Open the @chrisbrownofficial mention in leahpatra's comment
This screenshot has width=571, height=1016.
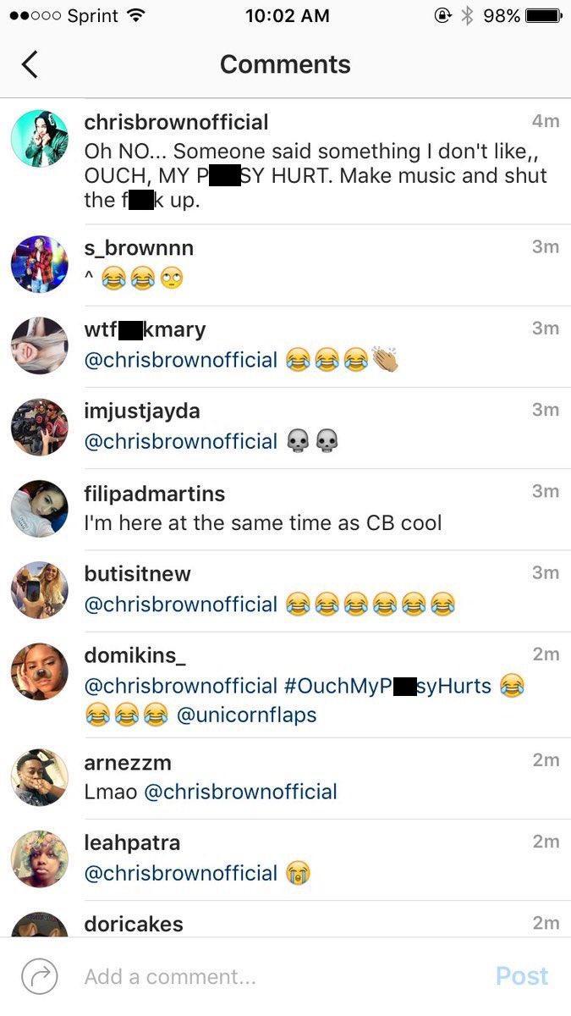click(181, 873)
